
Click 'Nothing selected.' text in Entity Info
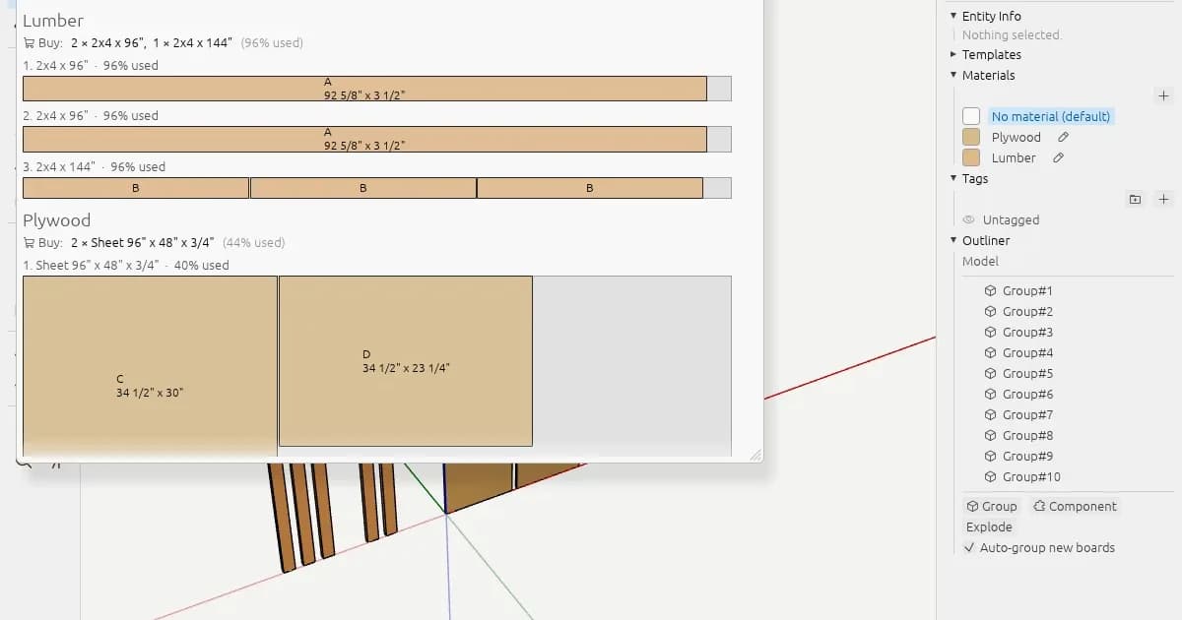click(x=1012, y=35)
